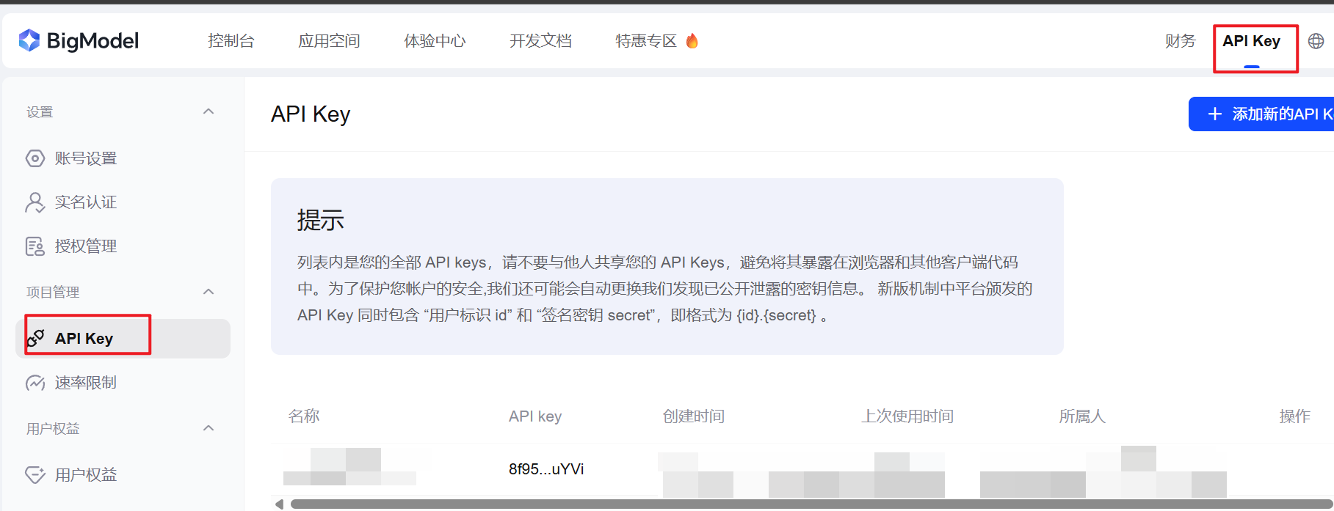Select API Key in the sidebar
1334x511 pixels.
pyautogui.click(x=123, y=338)
